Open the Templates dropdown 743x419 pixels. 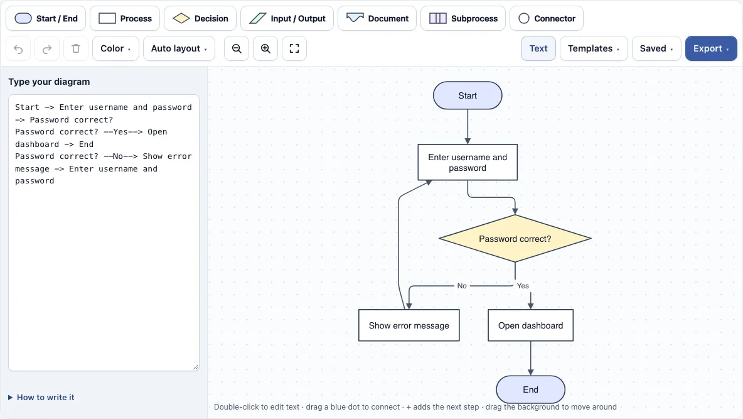(x=594, y=48)
